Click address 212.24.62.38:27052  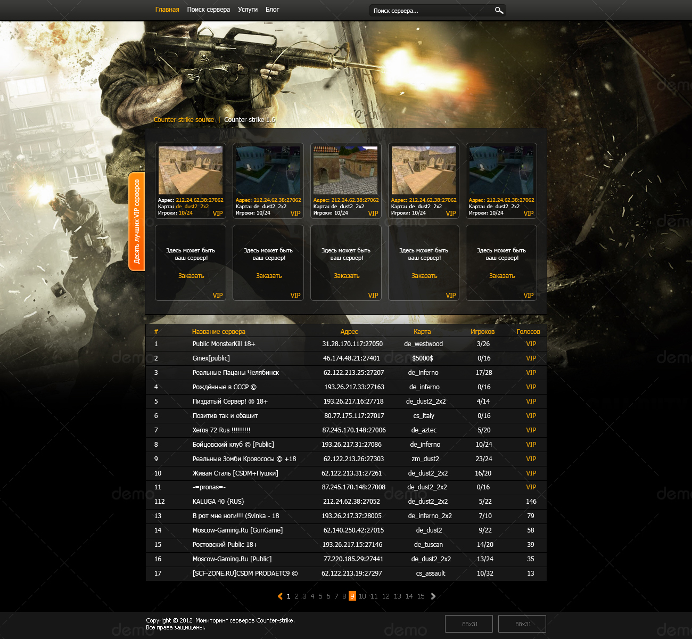[351, 502]
